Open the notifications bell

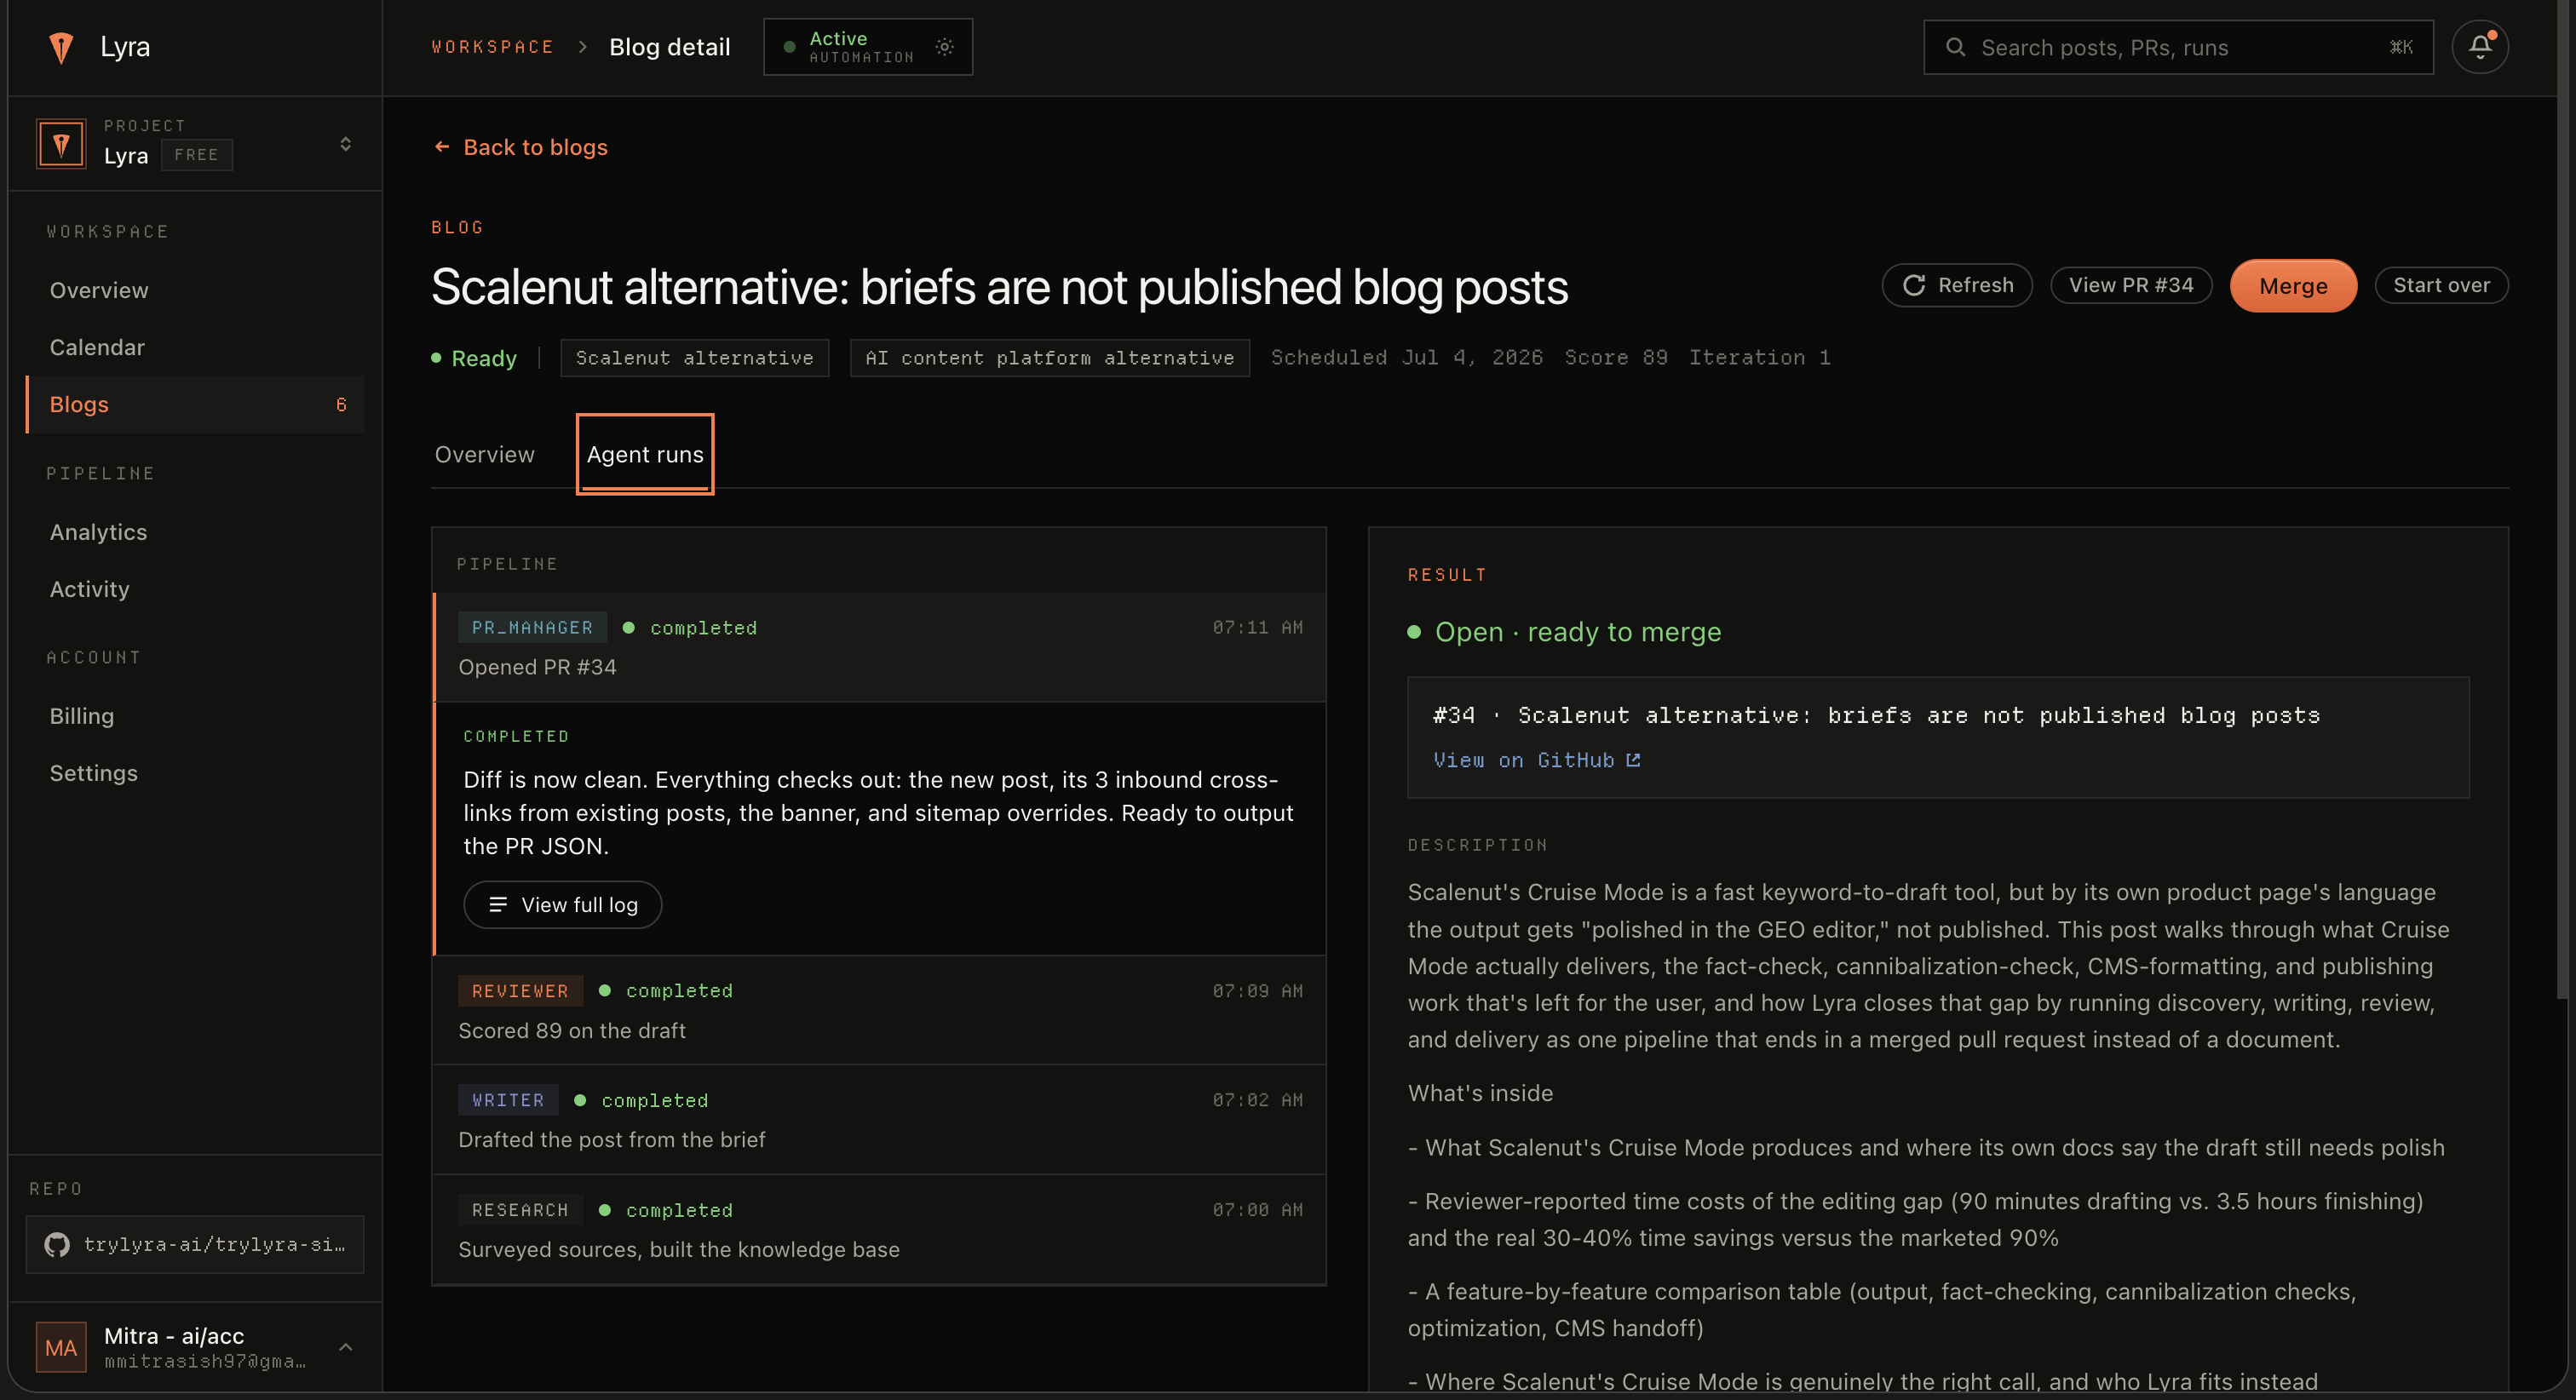coord(2480,47)
